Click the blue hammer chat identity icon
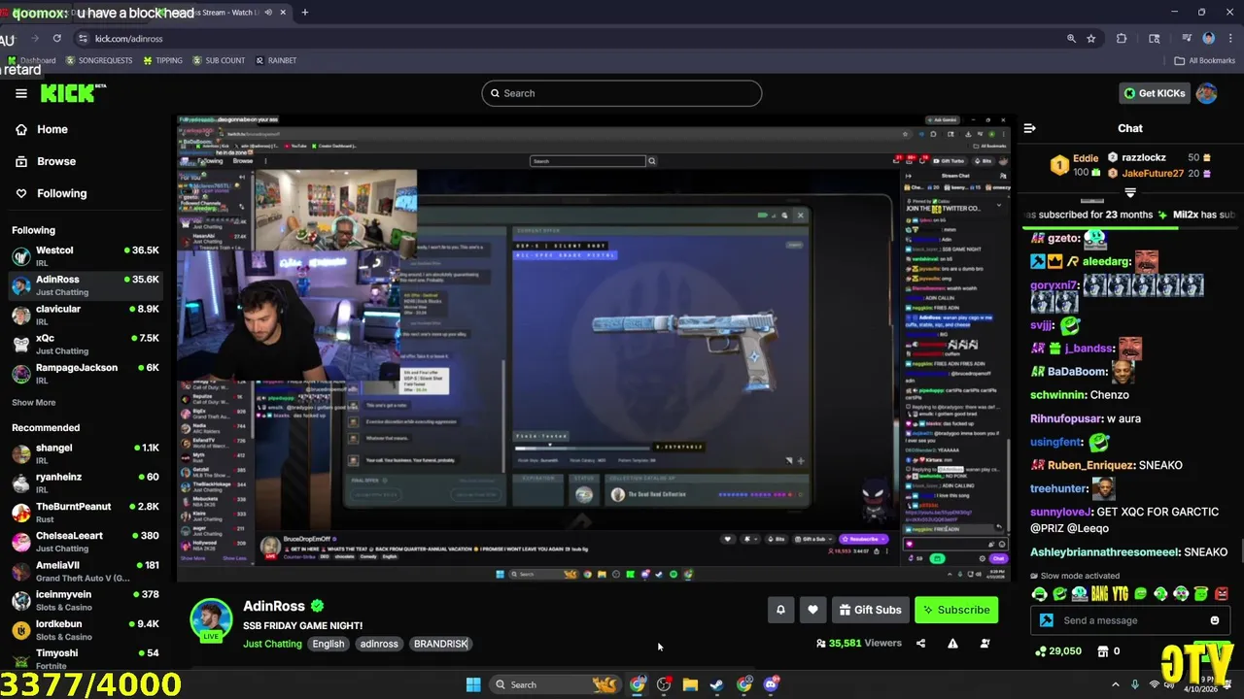Screen dimensions: 1244x699 [1047, 620]
